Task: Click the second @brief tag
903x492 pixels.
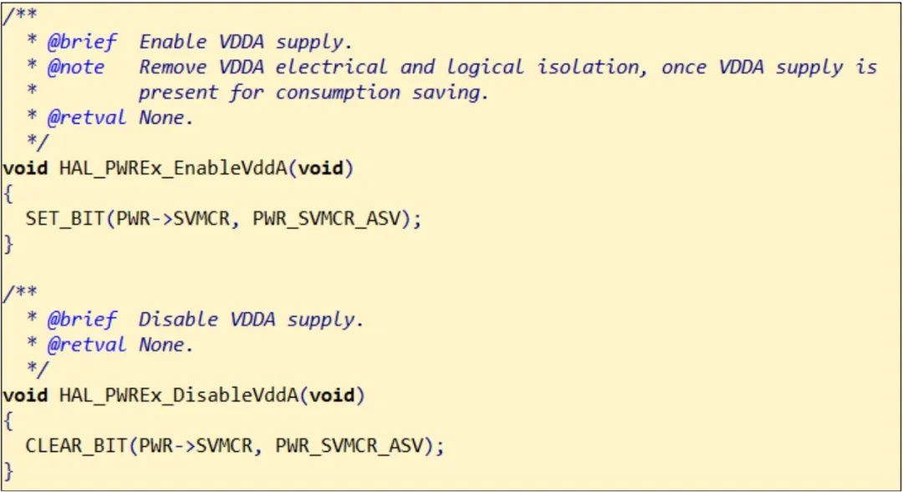Action: click(x=82, y=321)
